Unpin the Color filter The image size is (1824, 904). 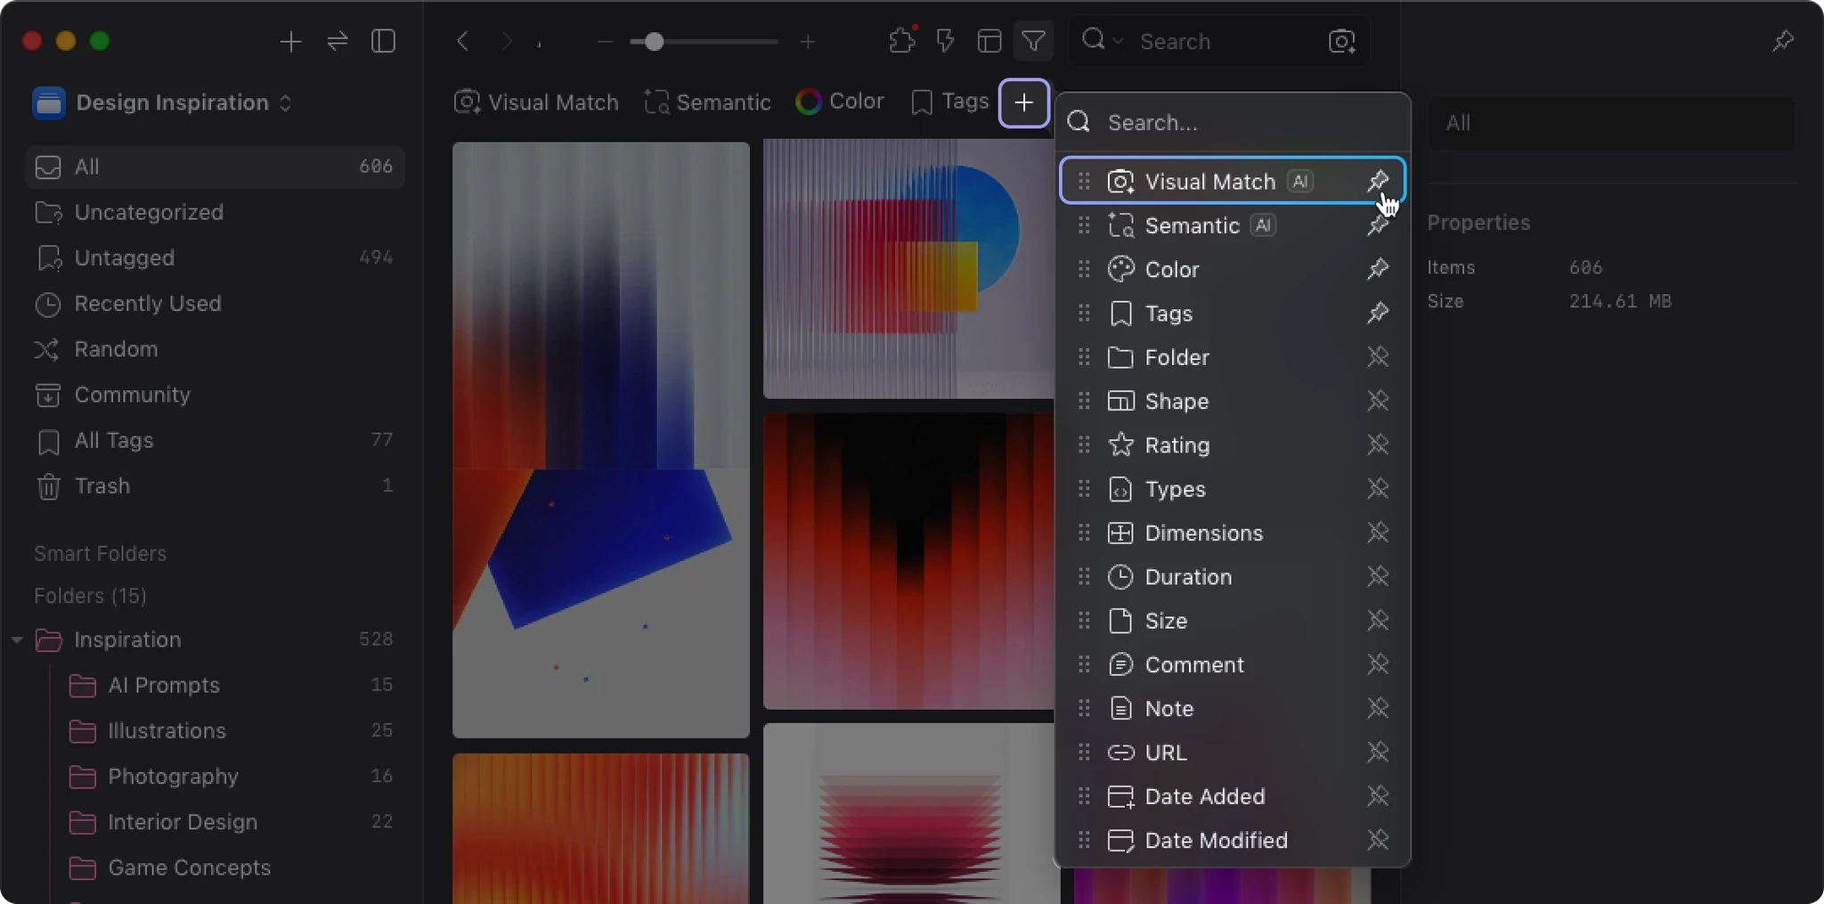pyautogui.click(x=1378, y=269)
